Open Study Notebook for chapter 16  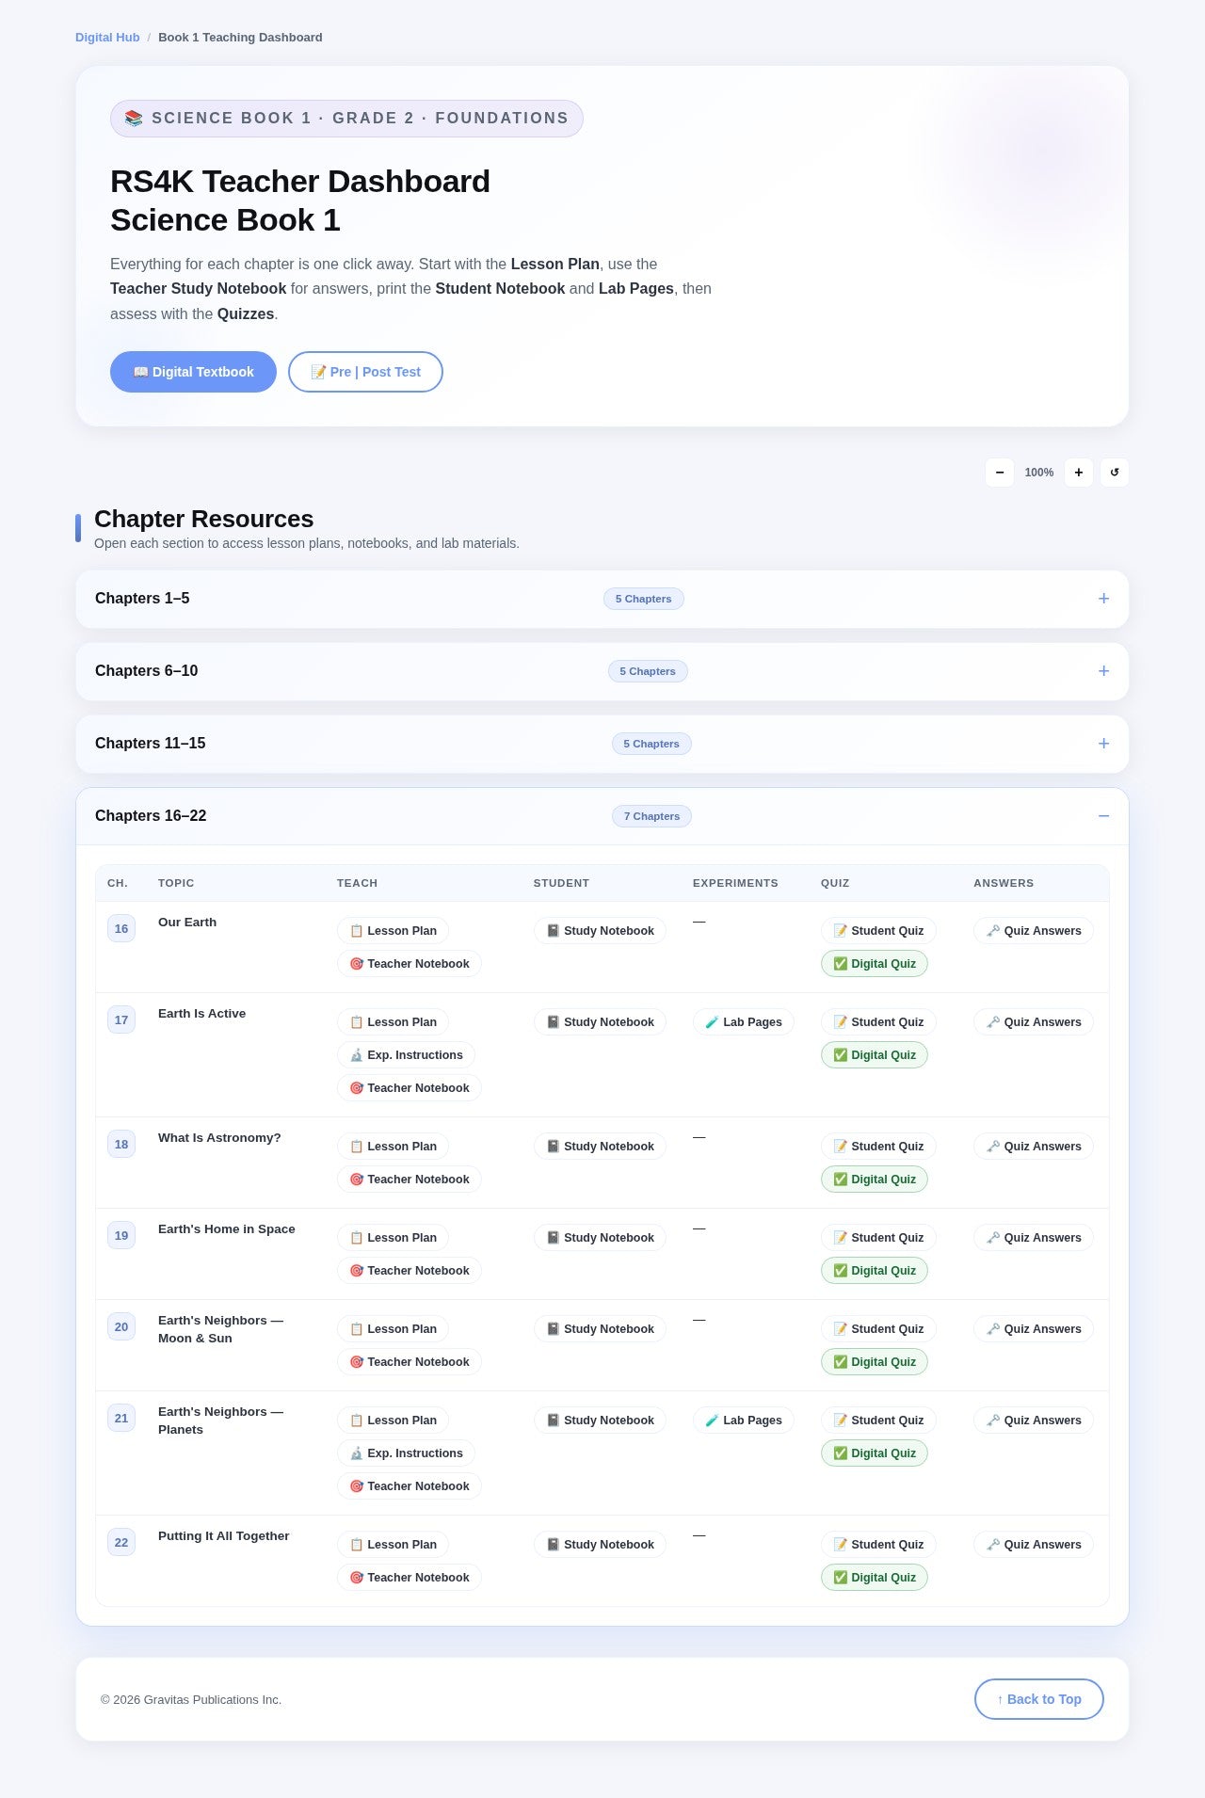(600, 931)
